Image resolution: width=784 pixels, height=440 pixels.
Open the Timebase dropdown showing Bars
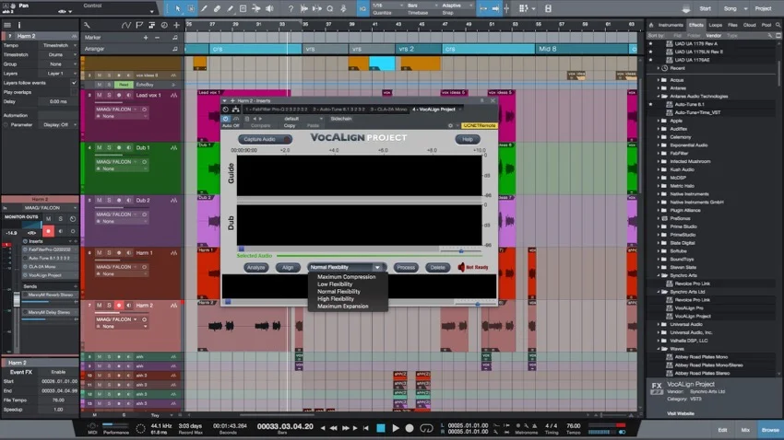(421, 6)
